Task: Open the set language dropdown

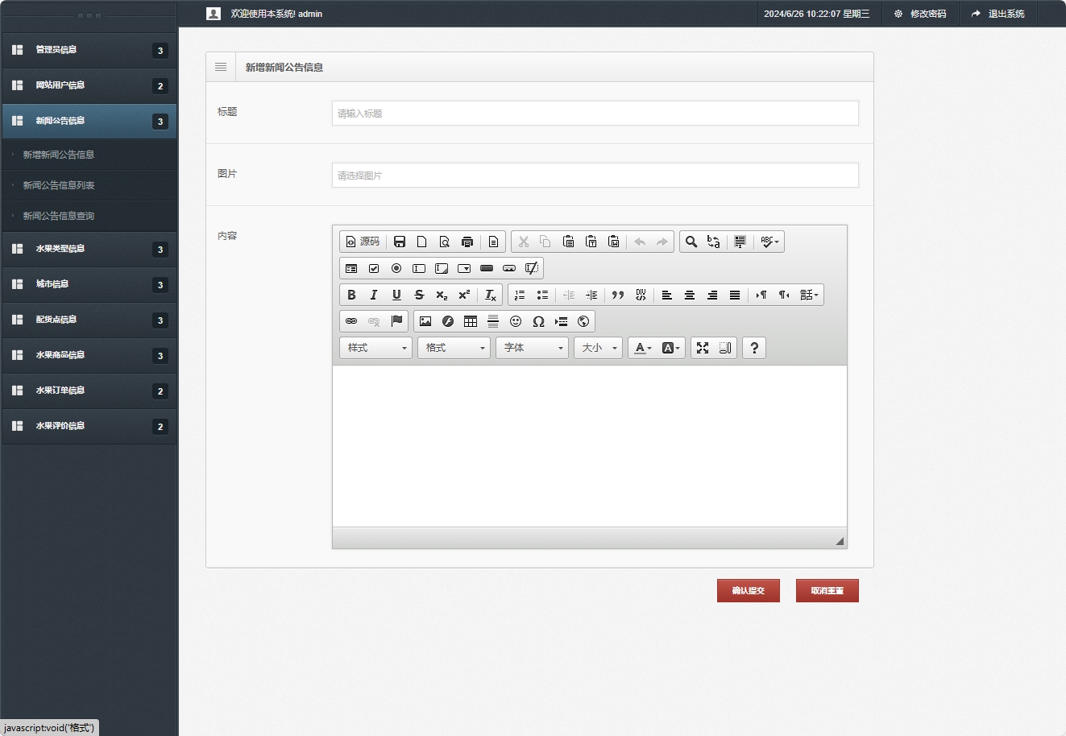Action: coord(809,295)
